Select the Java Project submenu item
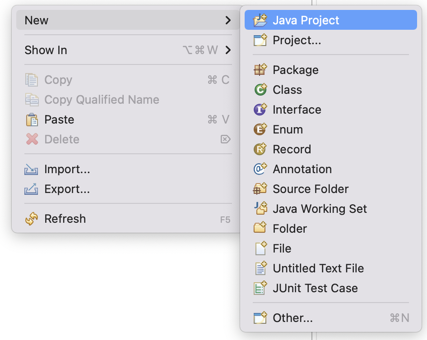427x340 pixels. [x=330, y=20]
